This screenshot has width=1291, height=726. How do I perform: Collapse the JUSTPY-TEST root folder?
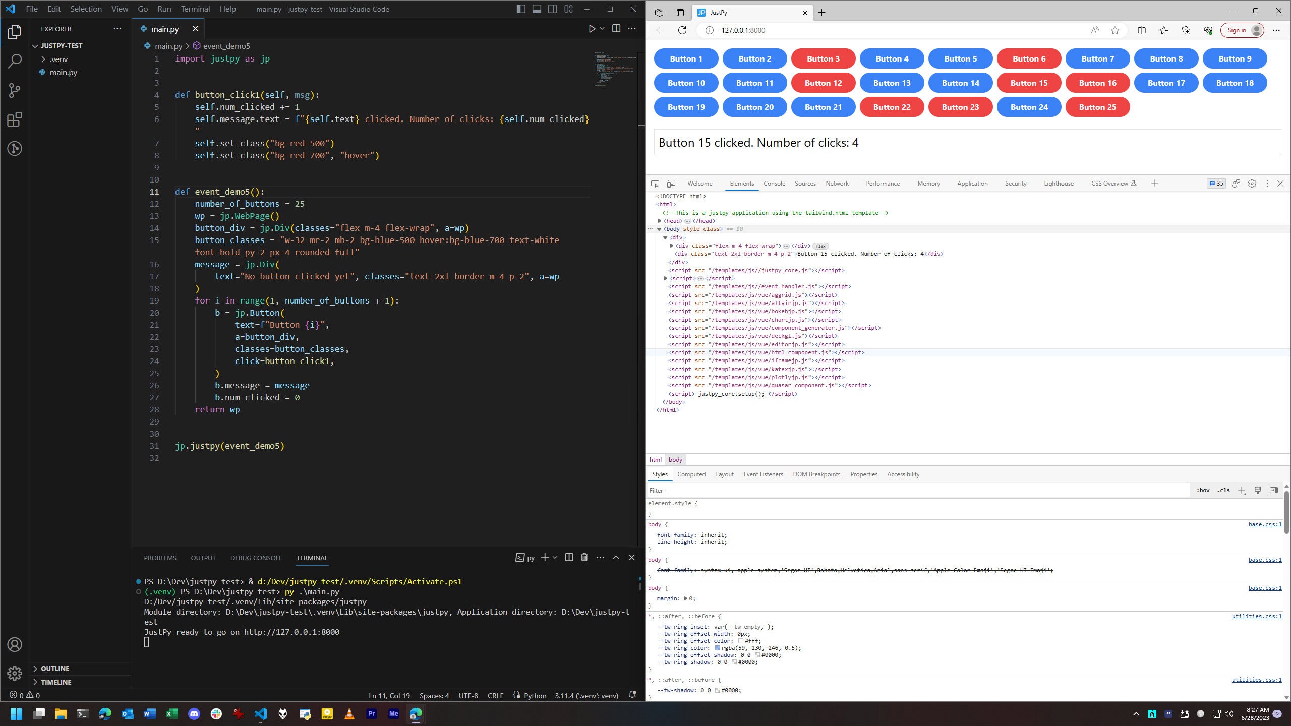(35, 46)
